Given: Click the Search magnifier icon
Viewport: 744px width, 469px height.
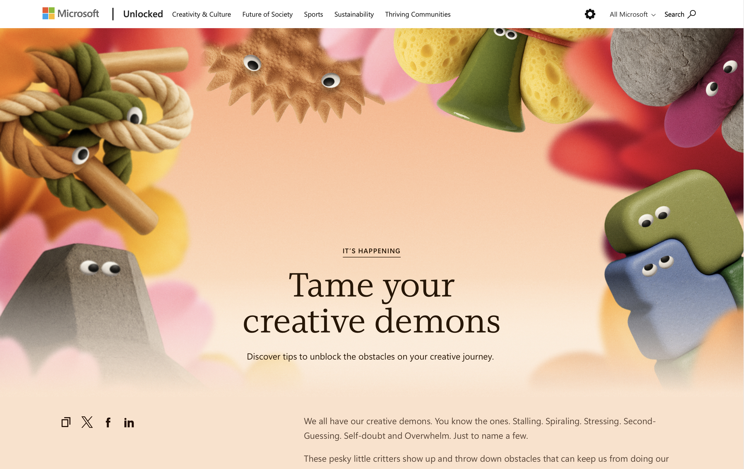Looking at the screenshot, I should coord(692,14).
